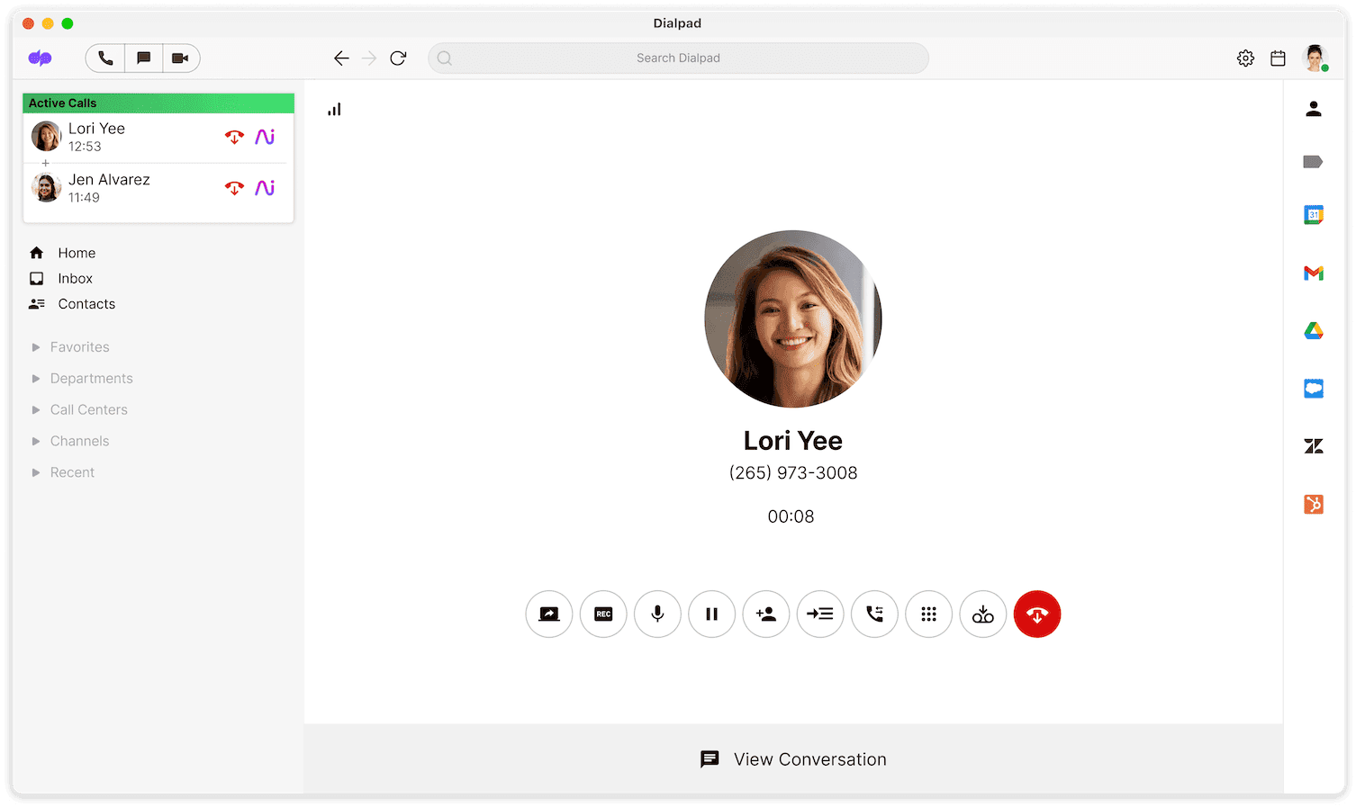Toggle the call quality stats indicator
This screenshot has width=1356, height=807.
coord(334,108)
